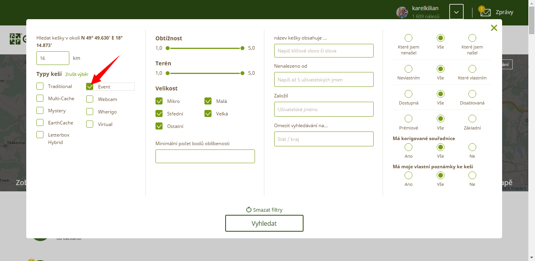Click the Smazat filtry reset icon
This screenshot has width=535, height=261.
pyautogui.click(x=249, y=210)
